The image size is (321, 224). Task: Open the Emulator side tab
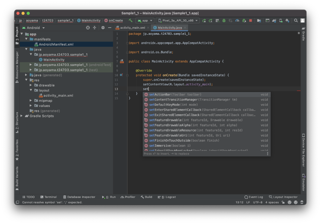tap(303, 182)
